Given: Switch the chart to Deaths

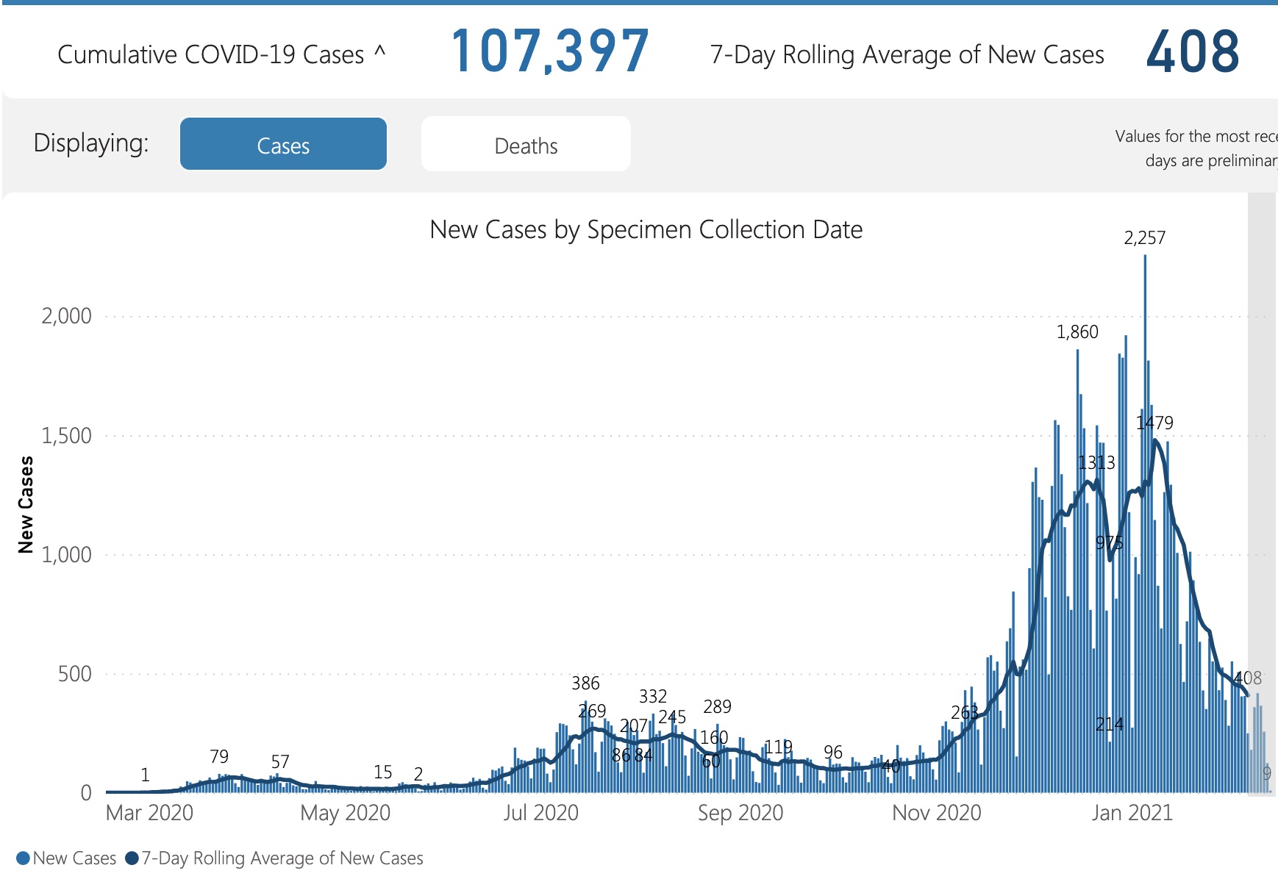Looking at the screenshot, I should pos(526,144).
